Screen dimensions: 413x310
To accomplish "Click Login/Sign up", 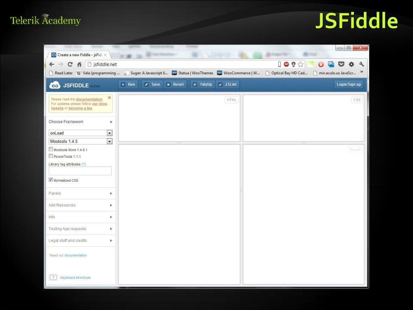I will click(x=348, y=84).
